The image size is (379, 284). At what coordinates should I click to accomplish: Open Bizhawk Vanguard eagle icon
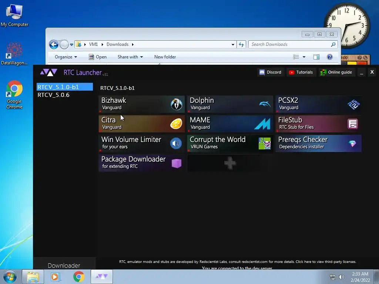click(x=177, y=104)
